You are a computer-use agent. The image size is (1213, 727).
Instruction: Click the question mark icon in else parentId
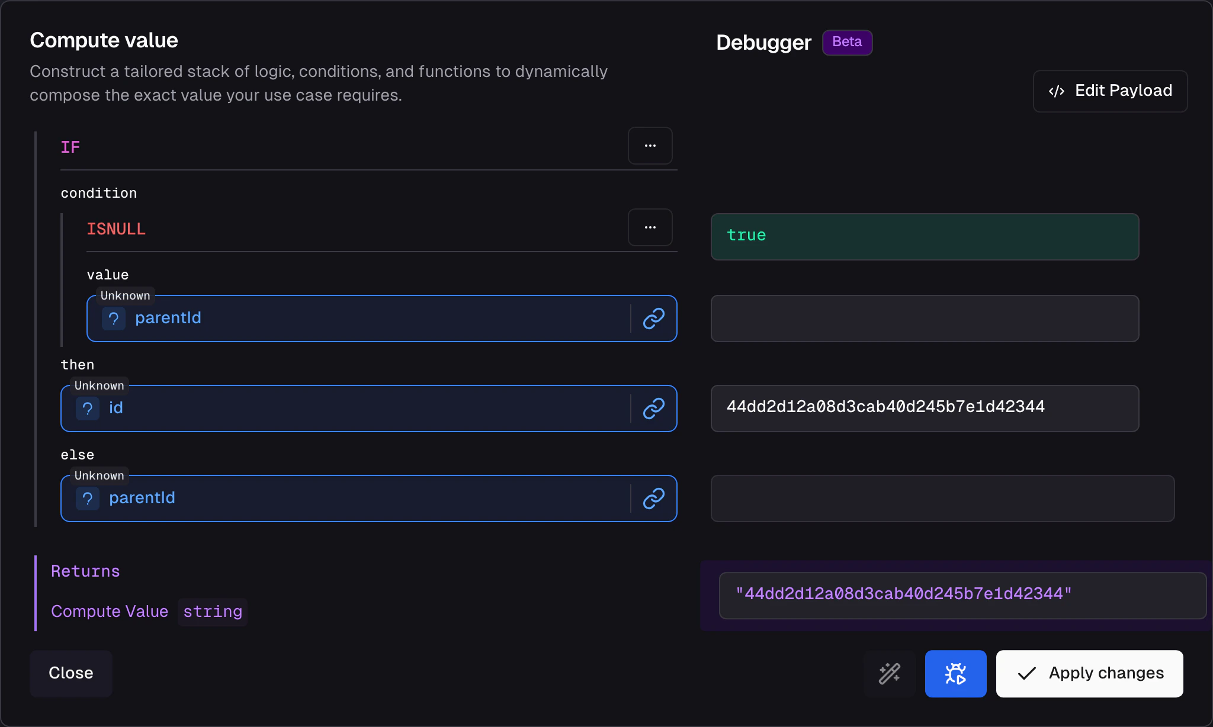[x=87, y=498]
